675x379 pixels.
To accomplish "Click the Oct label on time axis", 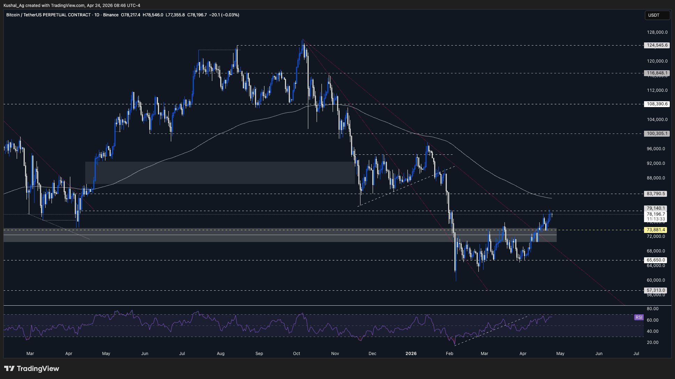I will [x=296, y=354].
